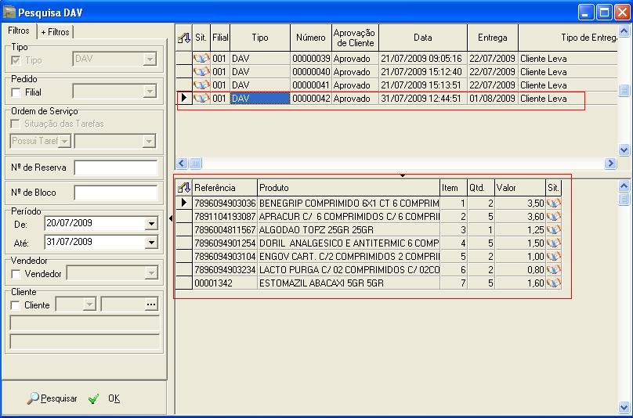Select the 'Filtros' tab
633x418 pixels.
pos(19,31)
